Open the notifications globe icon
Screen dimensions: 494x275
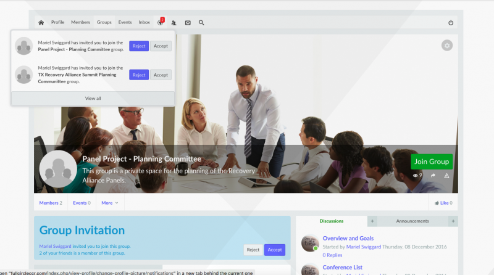tap(161, 22)
